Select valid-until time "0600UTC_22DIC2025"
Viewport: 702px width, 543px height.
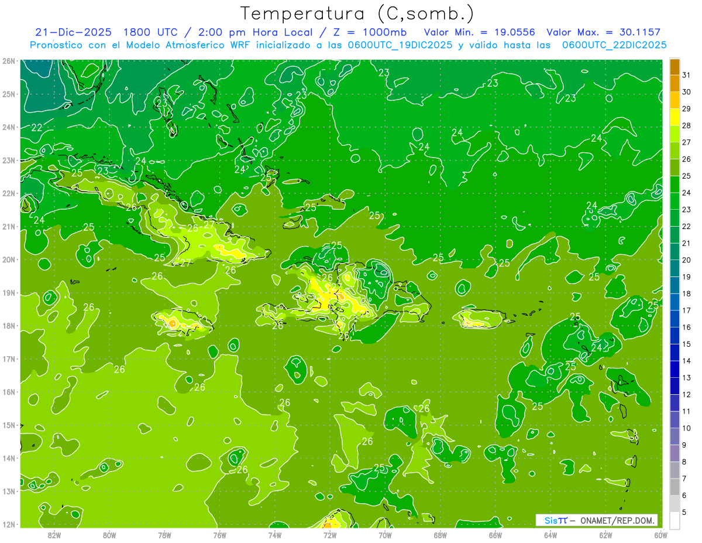coord(615,45)
